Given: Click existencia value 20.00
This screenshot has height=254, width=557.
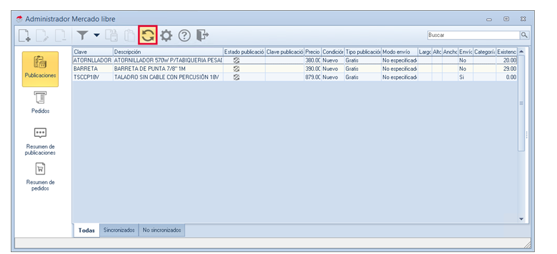Looking at the screenshot, I should click(x=507, y=60).
